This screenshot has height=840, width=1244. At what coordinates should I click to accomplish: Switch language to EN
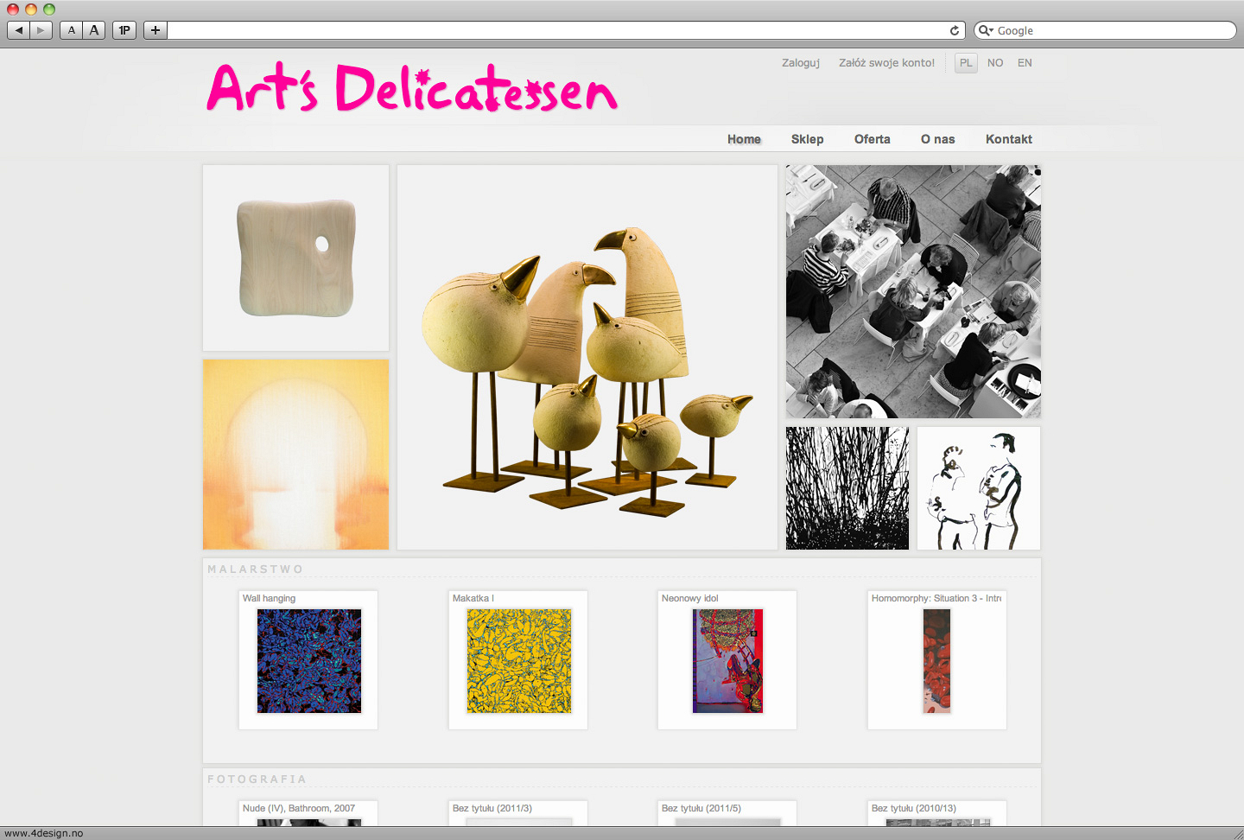1025,63
